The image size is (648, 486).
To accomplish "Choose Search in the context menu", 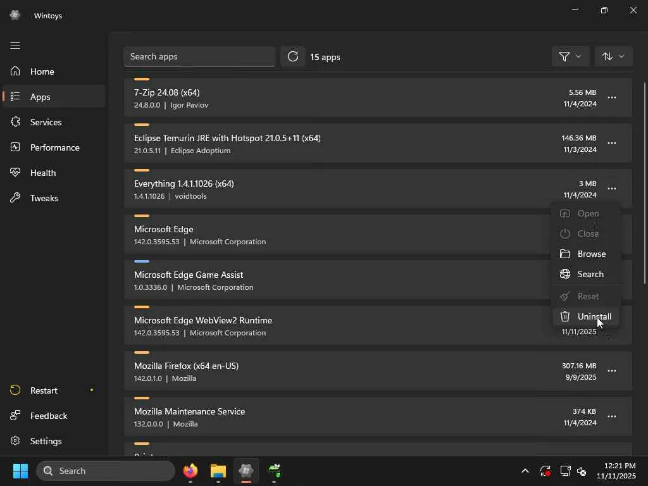I will [x=586, y=275].
